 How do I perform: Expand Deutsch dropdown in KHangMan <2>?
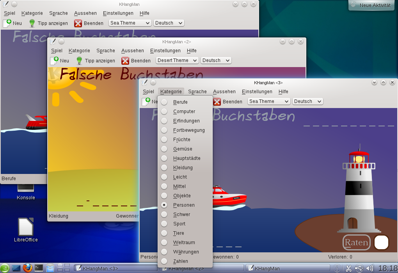tap(216, 60)
